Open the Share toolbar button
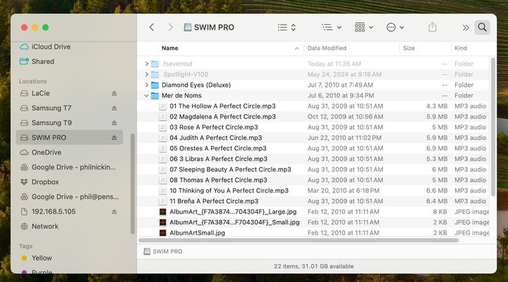The height and width of the screenshot is (282, 508). click(x=433, y=27)
